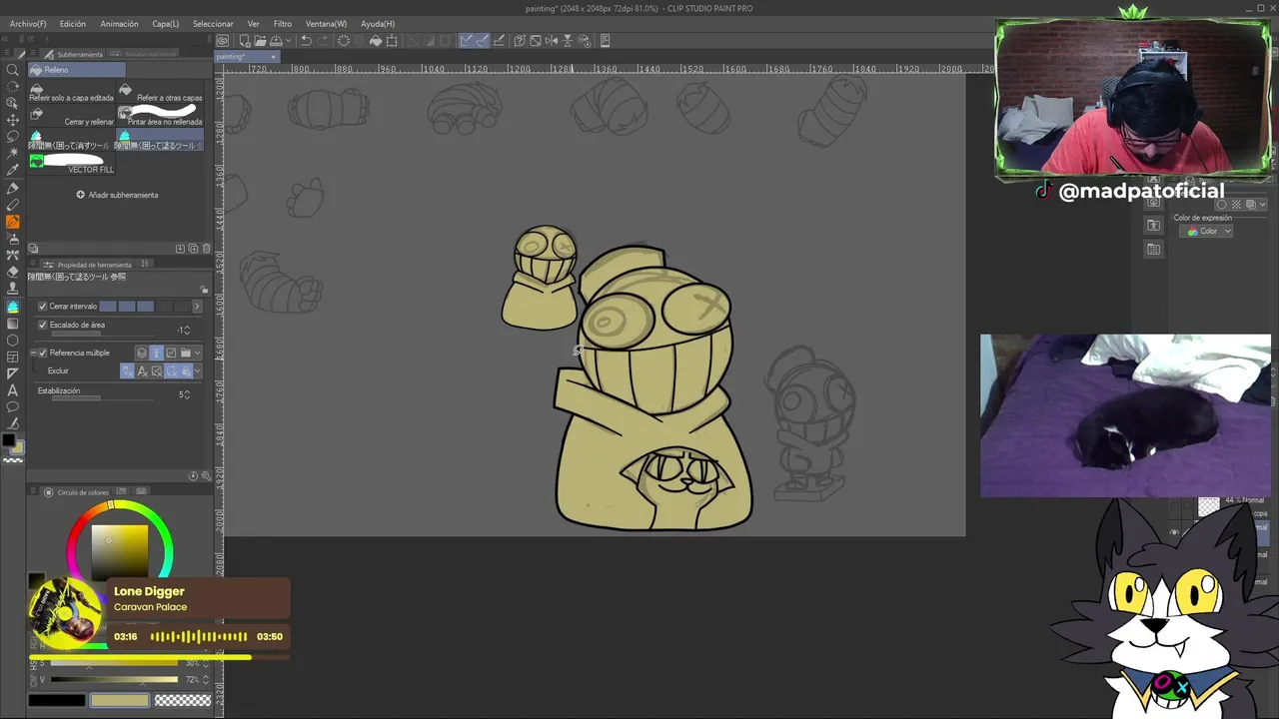The image size is (1279, 719).
Task: Select the Referir solo a capa editada subtool
Action: 73,93
